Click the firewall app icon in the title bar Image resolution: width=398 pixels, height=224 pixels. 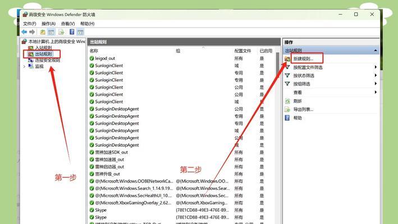point(25,15)
